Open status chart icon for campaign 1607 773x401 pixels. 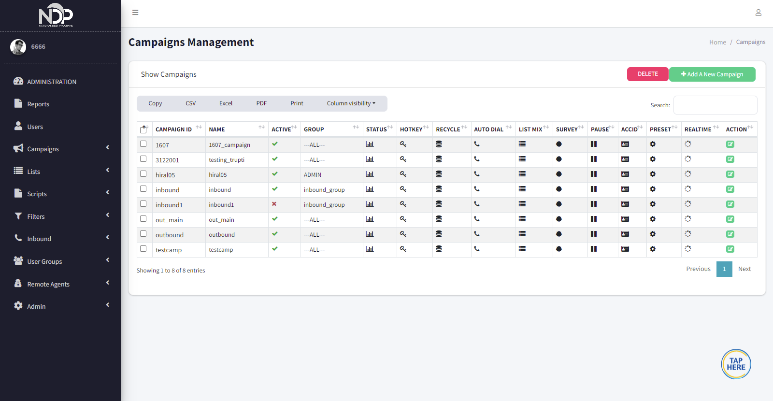tap(370, 144)
